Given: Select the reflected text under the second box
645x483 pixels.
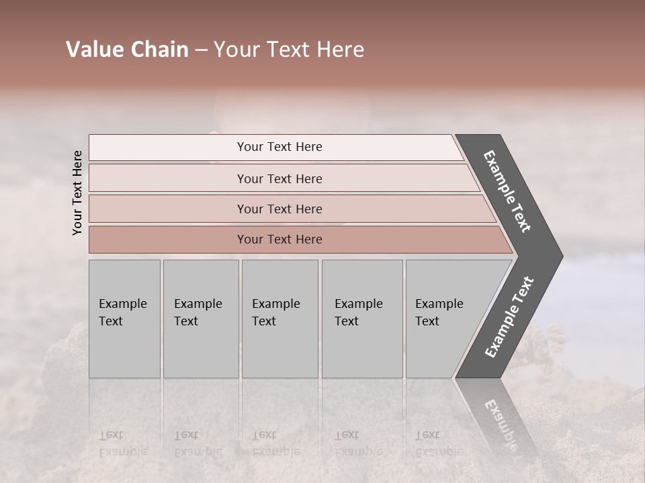Looking at the screenshot, I should (x=198, y=443).
